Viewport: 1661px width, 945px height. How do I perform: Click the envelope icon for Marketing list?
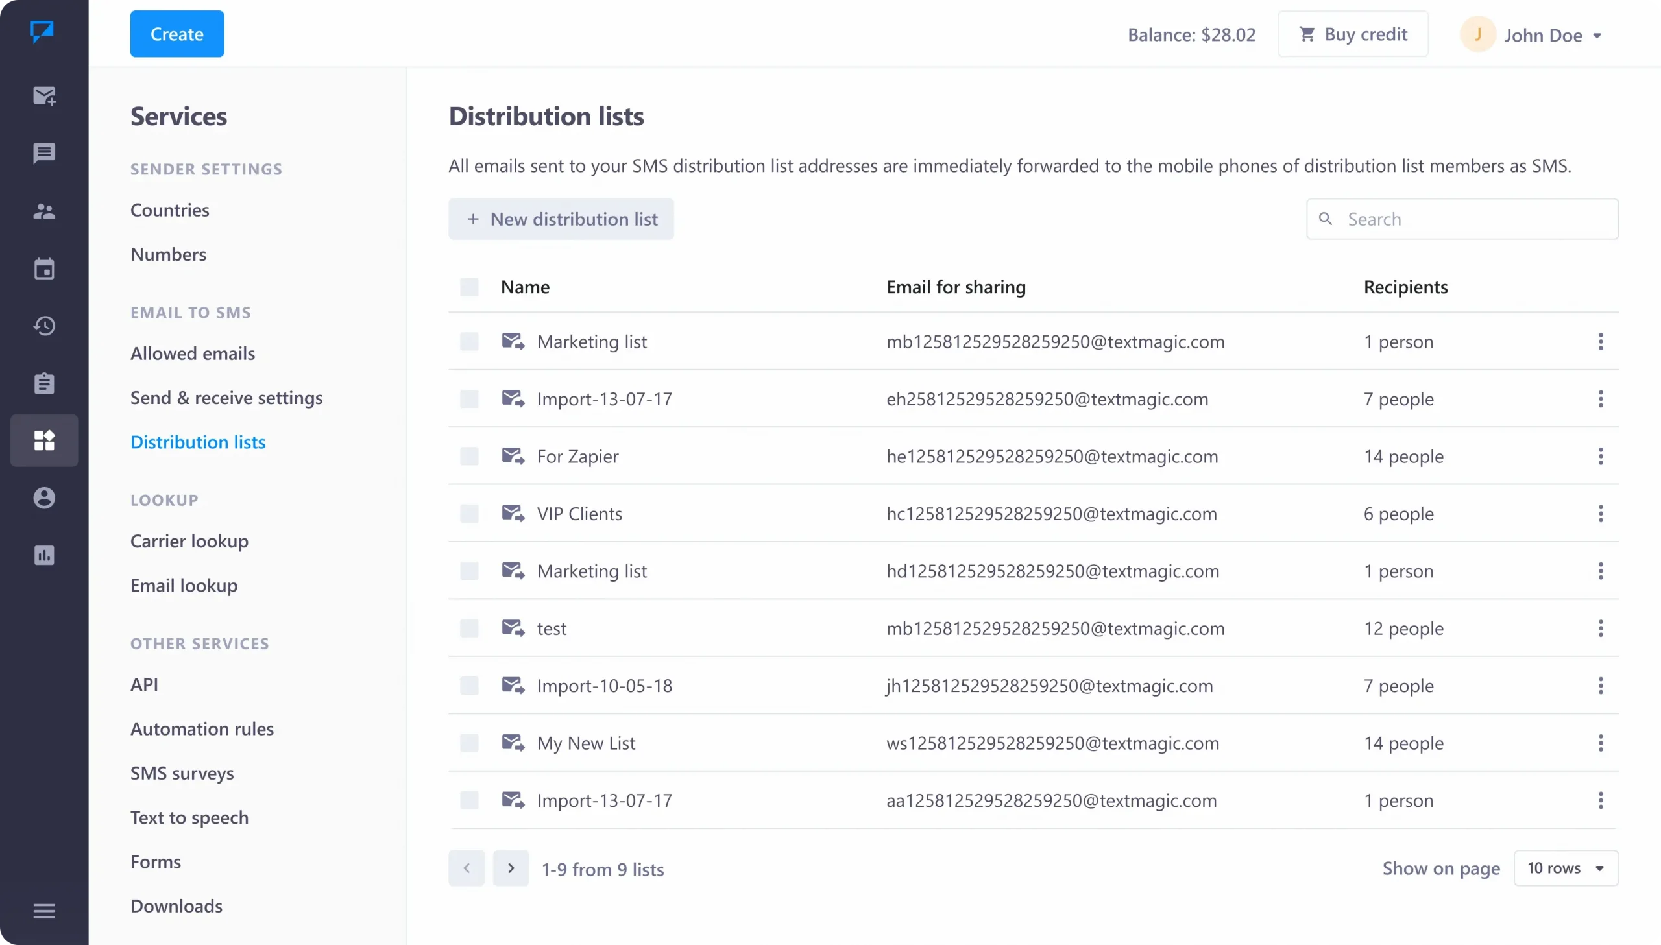[x=512, y=341]
